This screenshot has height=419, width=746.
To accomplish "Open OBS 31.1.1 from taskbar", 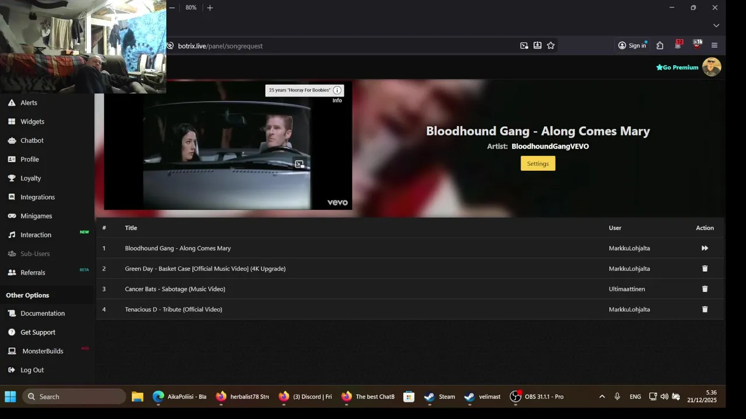I will (x=537, y=397).
